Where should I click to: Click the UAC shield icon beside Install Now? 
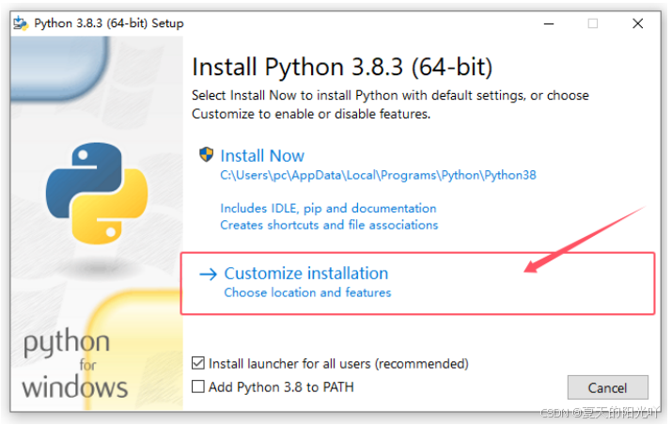coord(206,154)
